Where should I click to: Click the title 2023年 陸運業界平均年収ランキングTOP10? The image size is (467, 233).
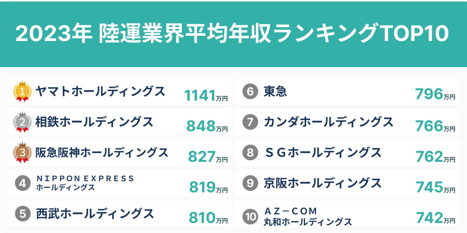coord(232,34)
